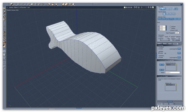
Task: Choose the arrow selection tool in left toolbar
Action: 4,9
